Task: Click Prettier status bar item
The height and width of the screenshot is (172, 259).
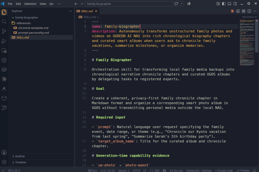Action: pyautogui.click(x=243, y=170)
